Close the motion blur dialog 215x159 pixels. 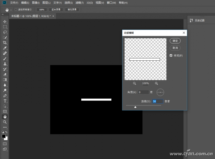coord(184,33)
